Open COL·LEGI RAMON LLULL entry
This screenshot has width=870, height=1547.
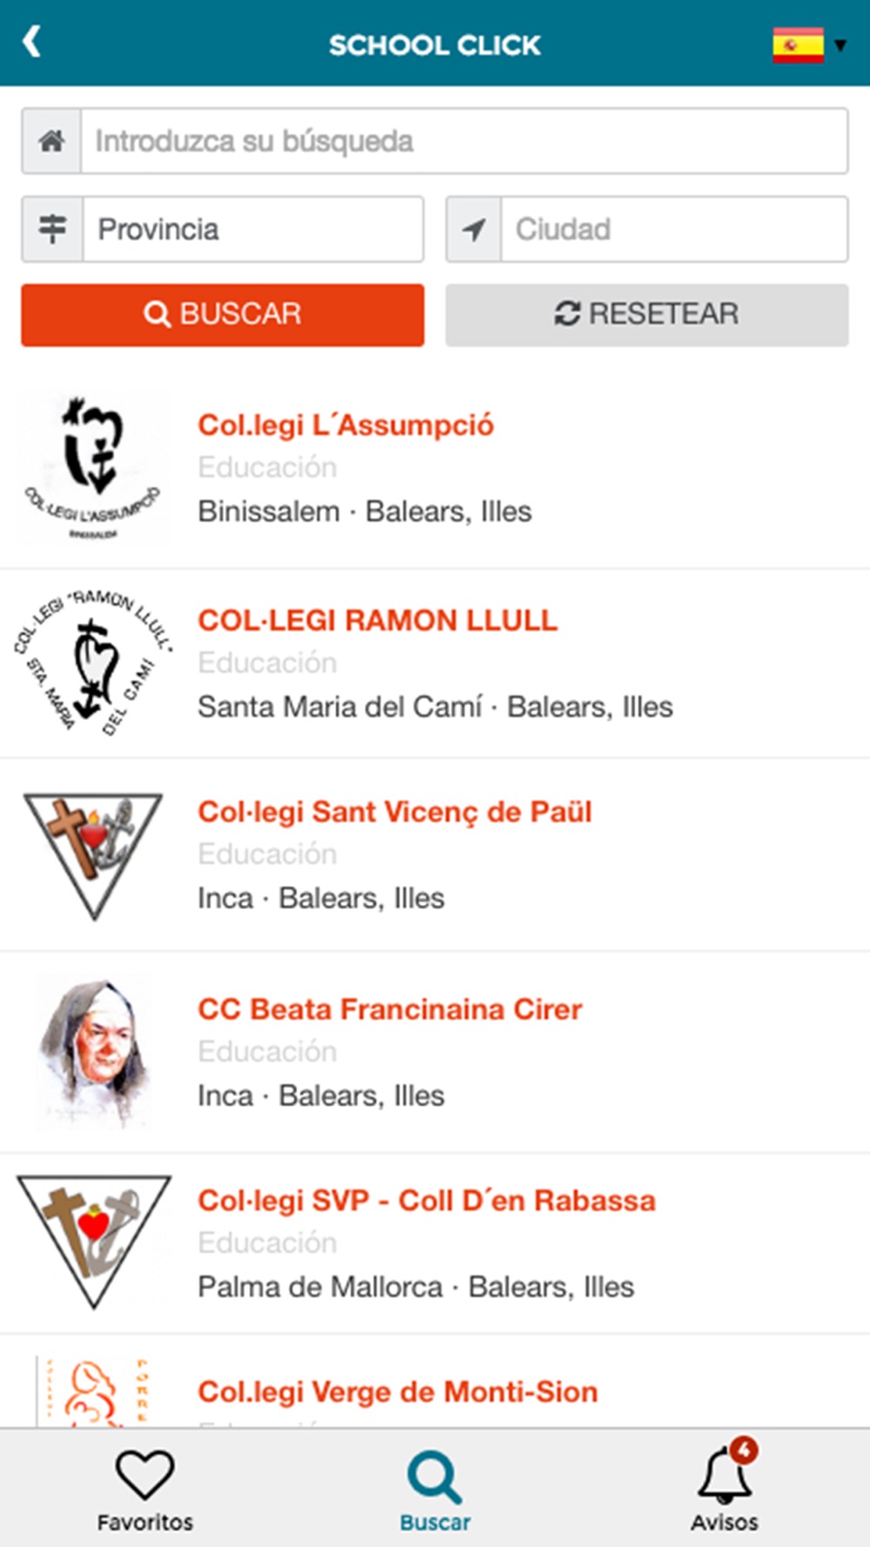click(378, 620)
